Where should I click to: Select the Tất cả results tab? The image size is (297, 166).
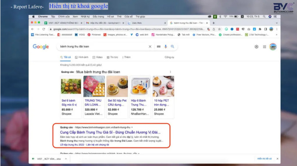(65, 57)
